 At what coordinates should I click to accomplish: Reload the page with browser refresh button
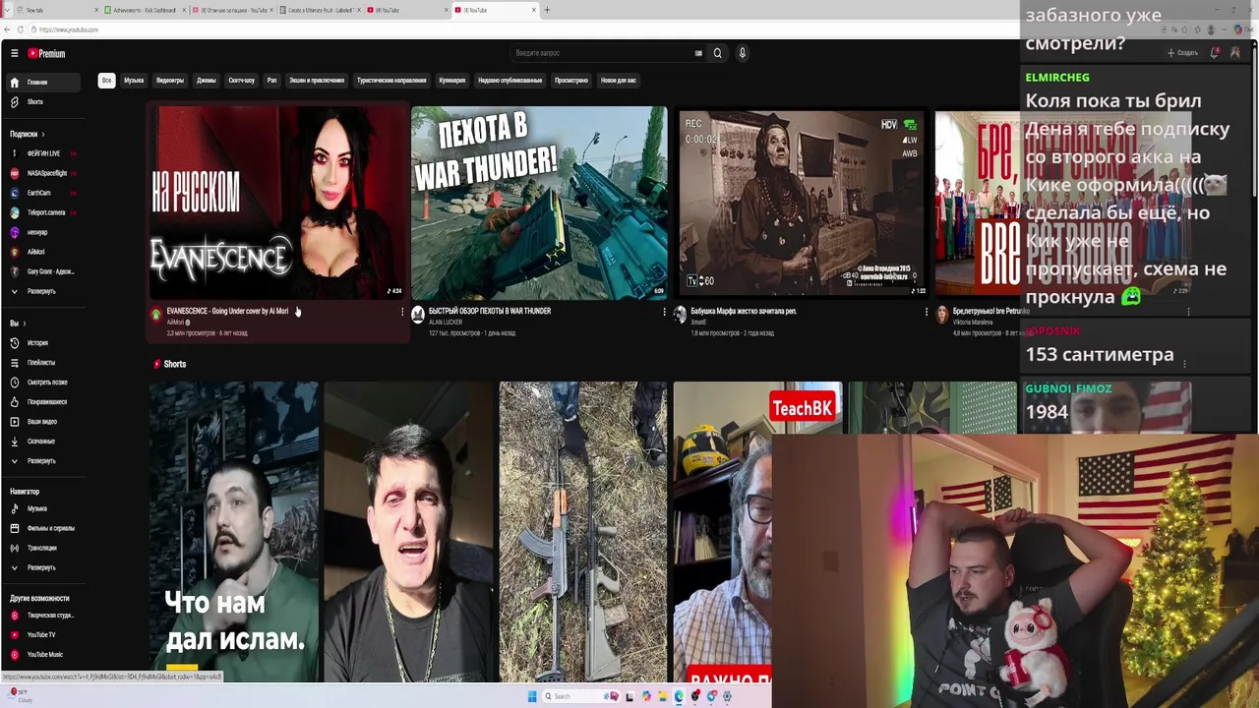(x=21, y=29)
